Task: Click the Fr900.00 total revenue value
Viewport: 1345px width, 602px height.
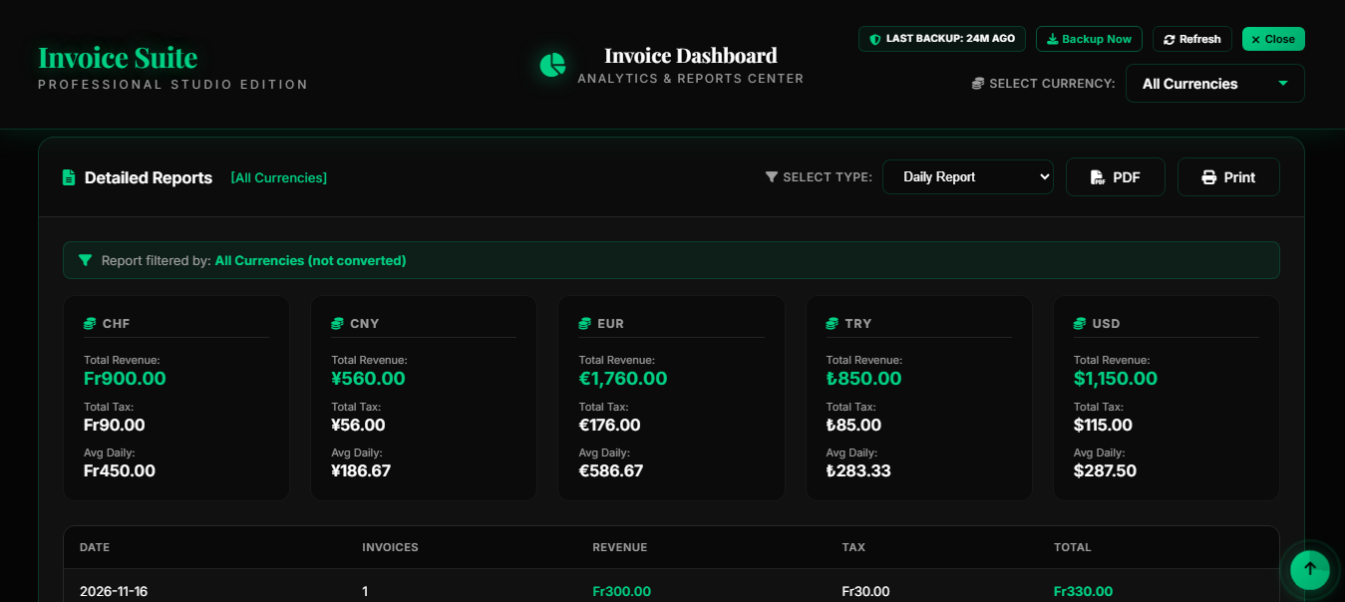Action: [x=125, y=379]
